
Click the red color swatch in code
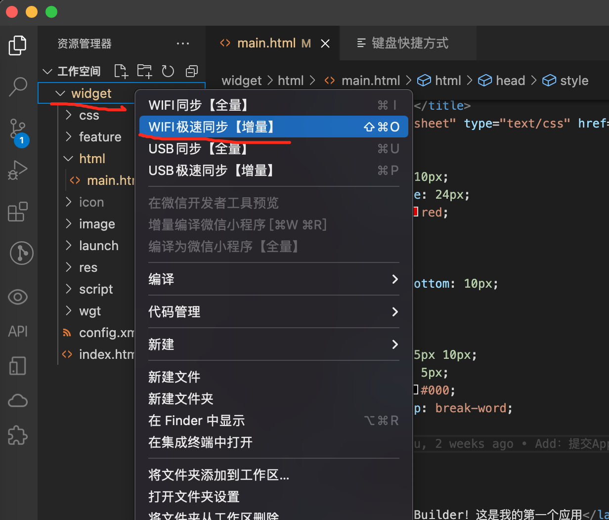tap(416, 213)
